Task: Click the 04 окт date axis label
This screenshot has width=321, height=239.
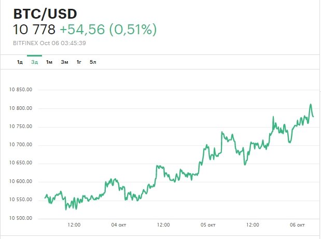Action: click(x=119, y=225)
